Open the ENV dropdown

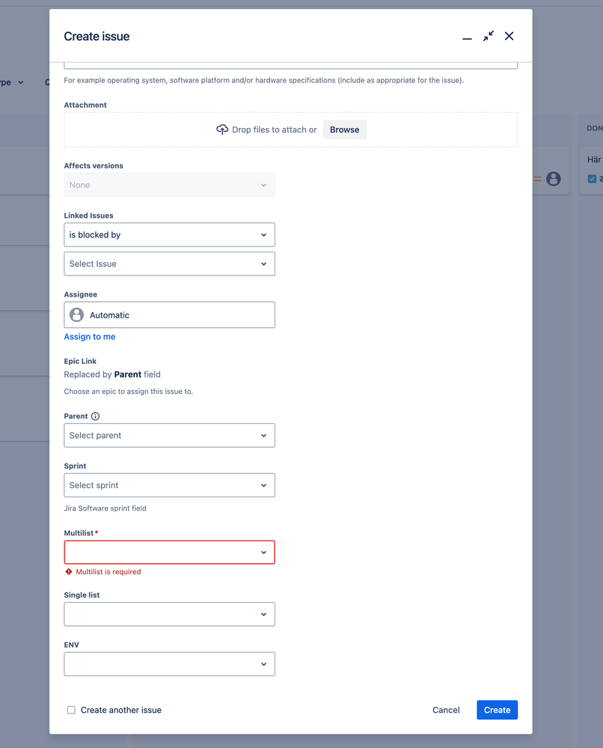pyautogui.click(x=169, y=664)
